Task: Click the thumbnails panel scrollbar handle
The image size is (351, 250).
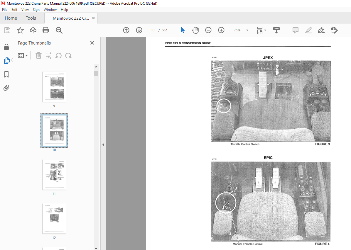Action: [96, 74]
